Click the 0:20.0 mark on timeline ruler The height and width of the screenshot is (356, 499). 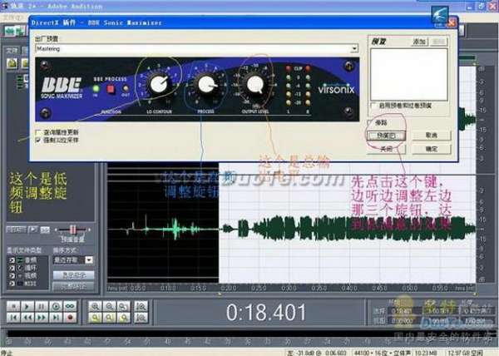pyautogui.click(x=229, y=288)
